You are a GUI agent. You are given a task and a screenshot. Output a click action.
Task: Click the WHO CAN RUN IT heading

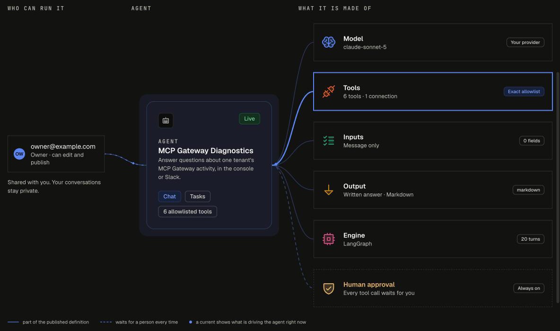pyautogui.click(x=36, y=8)
